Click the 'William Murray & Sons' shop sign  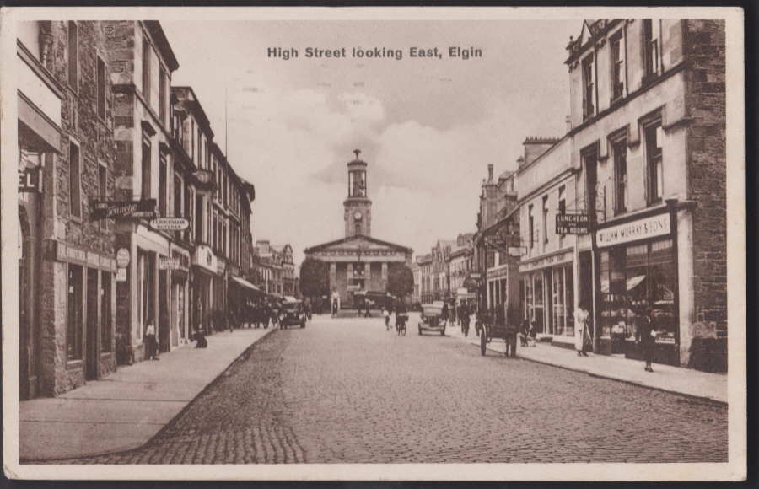(633, 229)
